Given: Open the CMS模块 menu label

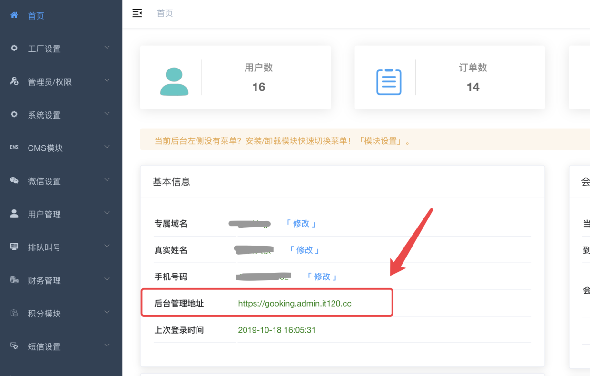Looking at the screenshot, I should [45, 148].
